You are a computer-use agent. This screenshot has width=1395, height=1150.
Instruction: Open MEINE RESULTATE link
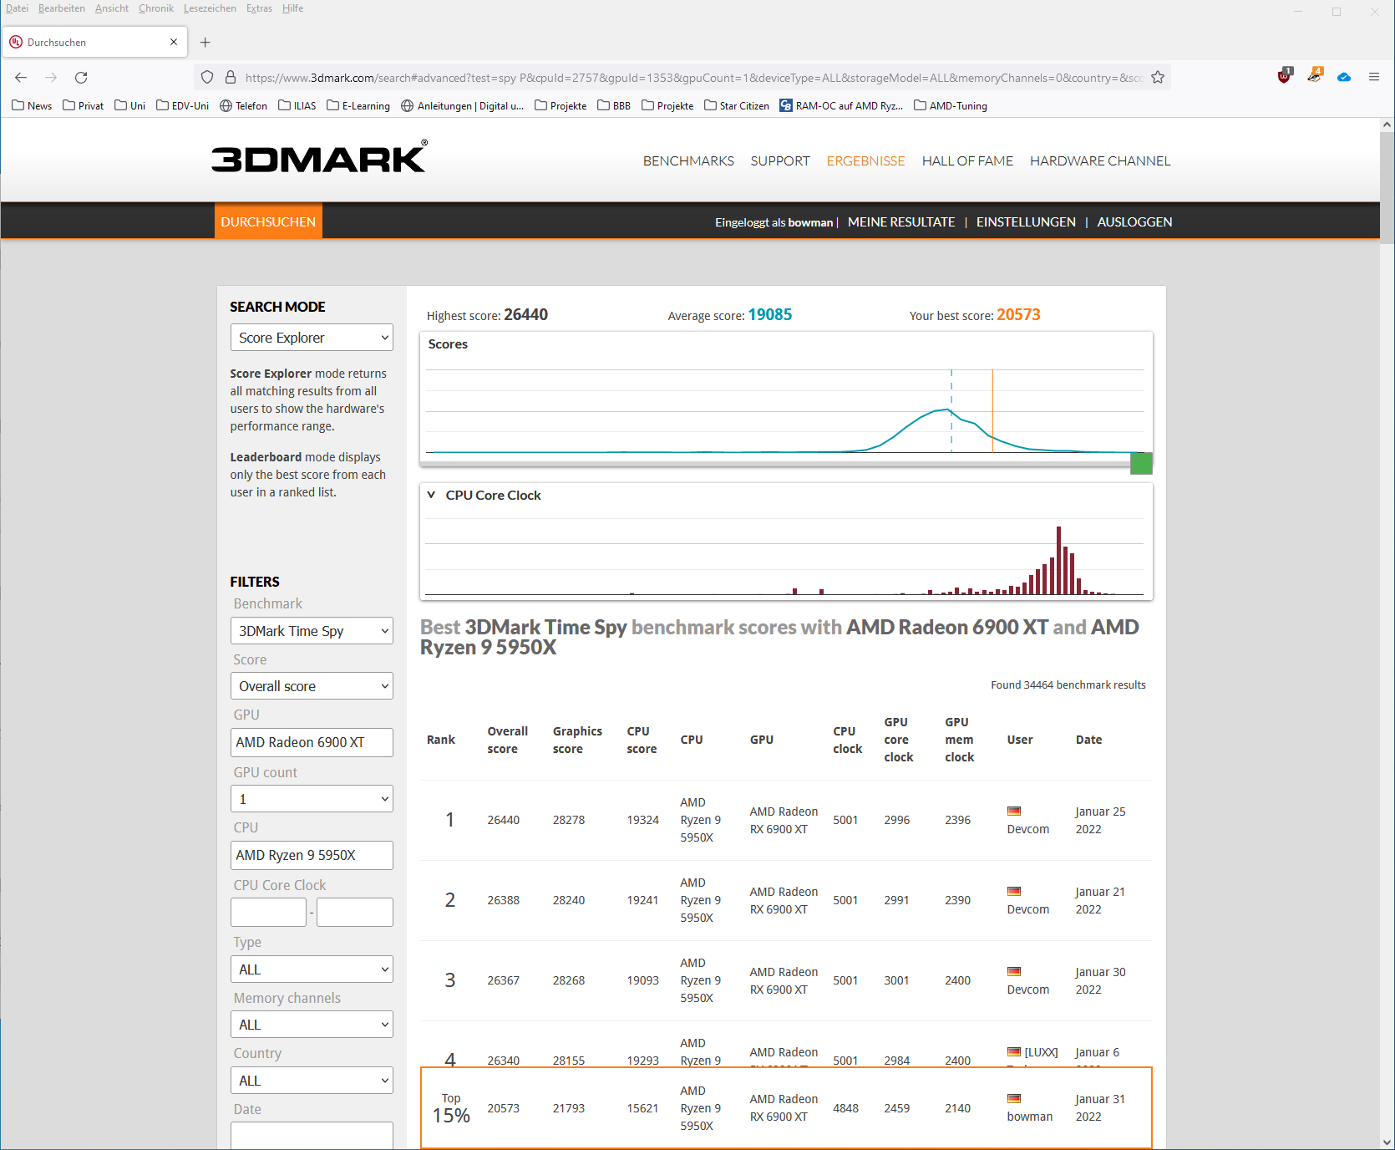coord(901,222)
